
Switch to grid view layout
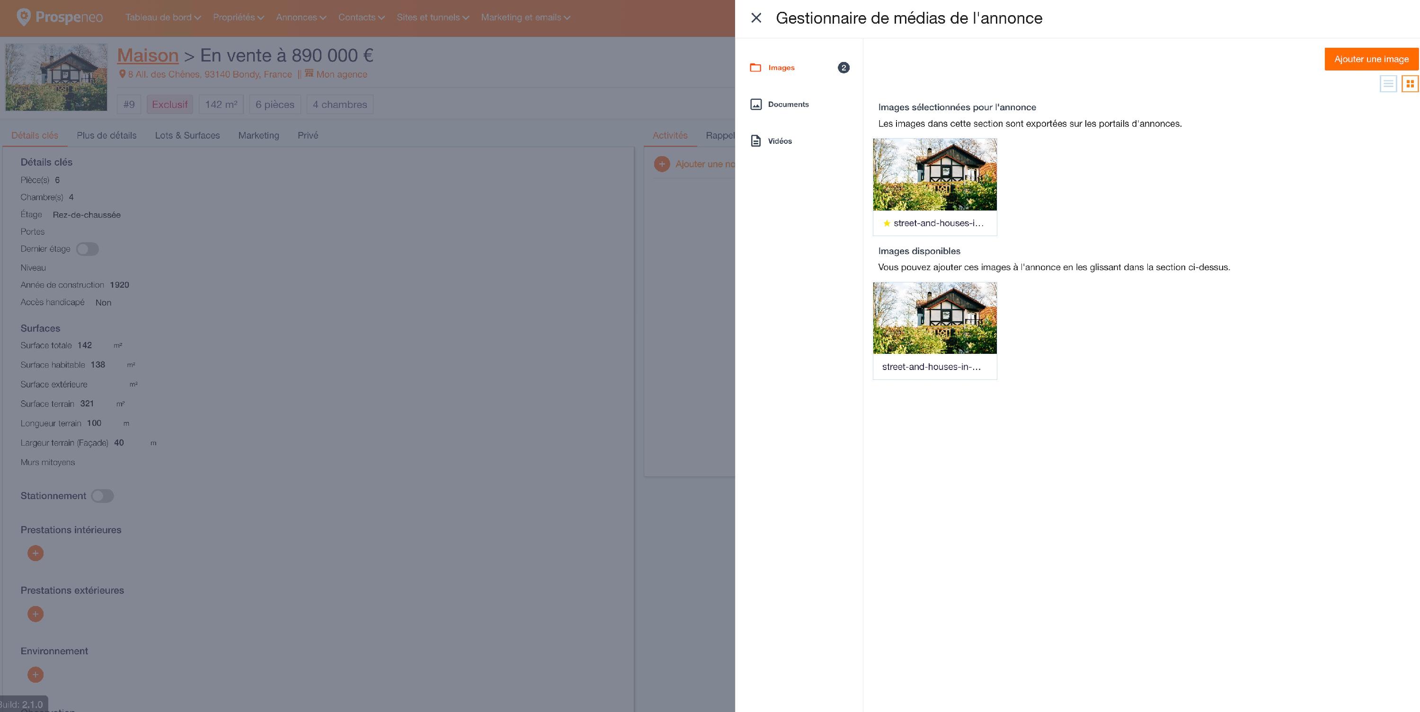click(1410, 84)
